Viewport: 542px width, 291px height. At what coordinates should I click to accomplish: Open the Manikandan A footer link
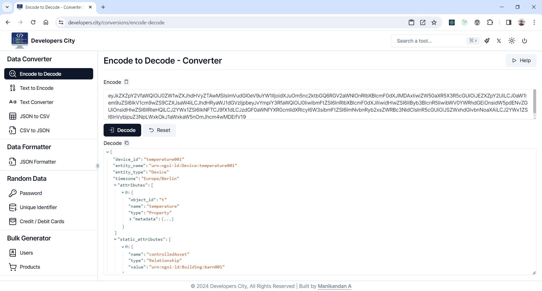(335, 286)
